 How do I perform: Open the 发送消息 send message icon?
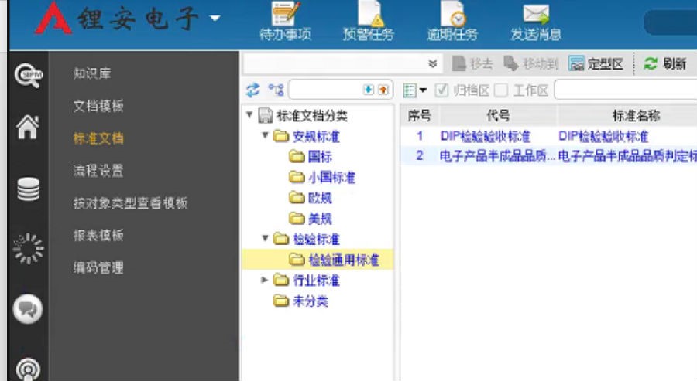click(535, 15)
